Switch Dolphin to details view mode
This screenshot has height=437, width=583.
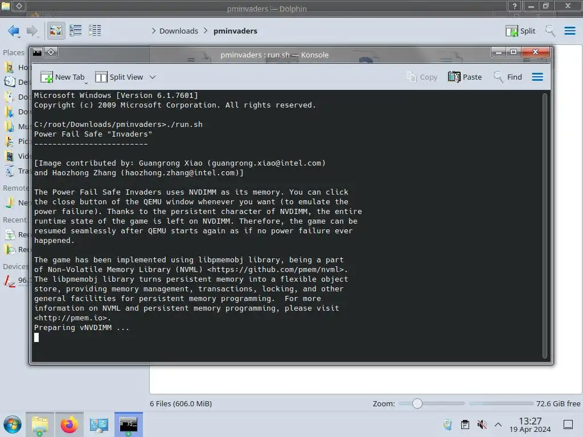click(x=95, y=31)
